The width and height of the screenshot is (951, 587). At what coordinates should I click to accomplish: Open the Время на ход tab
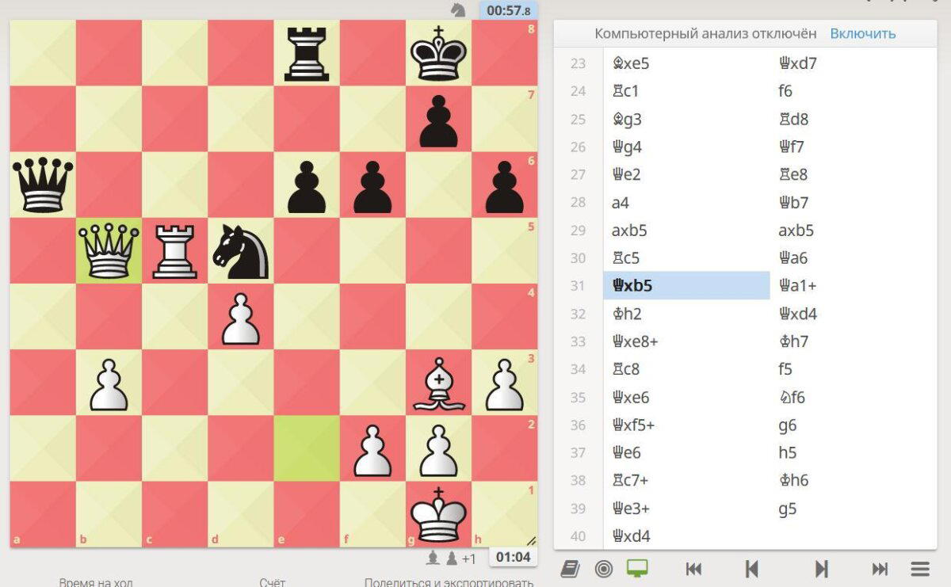96,582
